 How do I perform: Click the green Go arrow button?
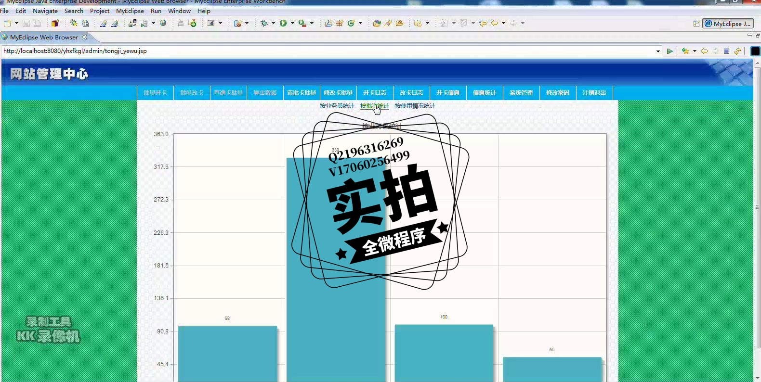tap(669, 51)
